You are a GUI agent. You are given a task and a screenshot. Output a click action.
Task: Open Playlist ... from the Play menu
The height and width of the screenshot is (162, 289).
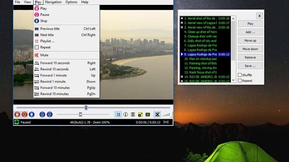(x=66, y=41)
